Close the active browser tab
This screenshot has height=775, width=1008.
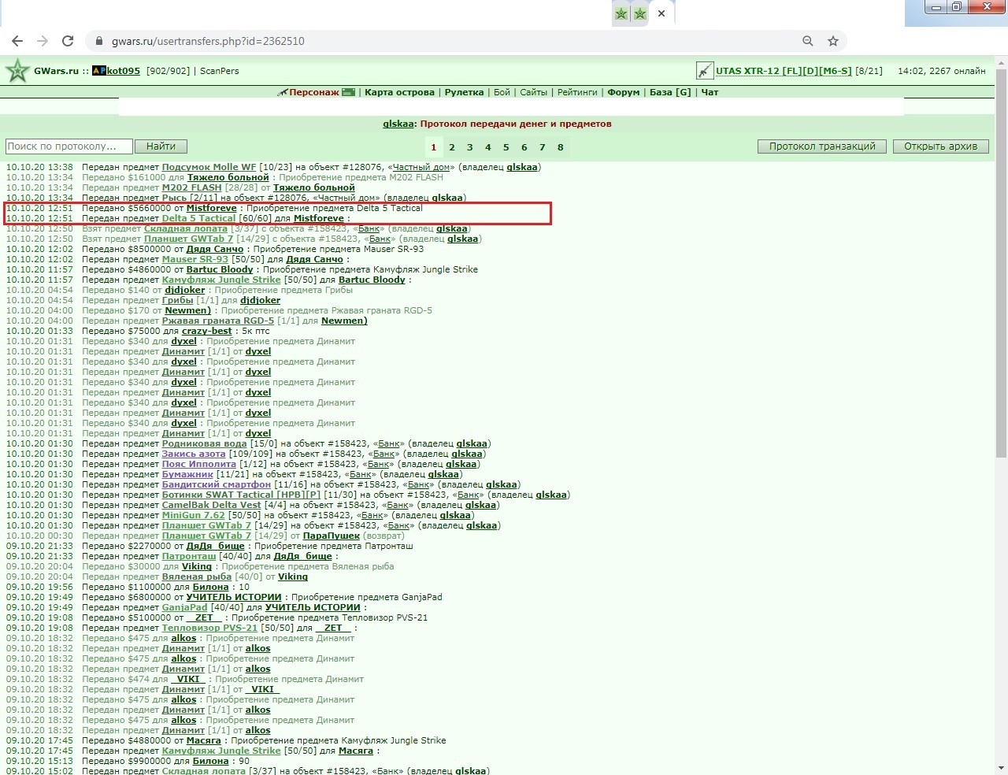(x=661, y=13)
